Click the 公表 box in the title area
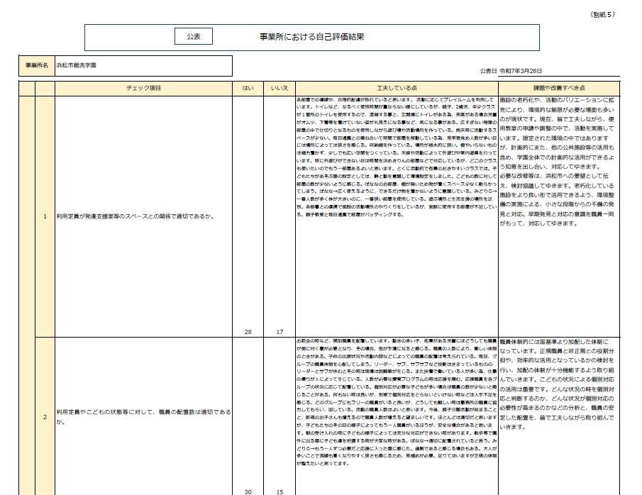The width and height of the screenshot is (642, 495). tap(194, 36)
